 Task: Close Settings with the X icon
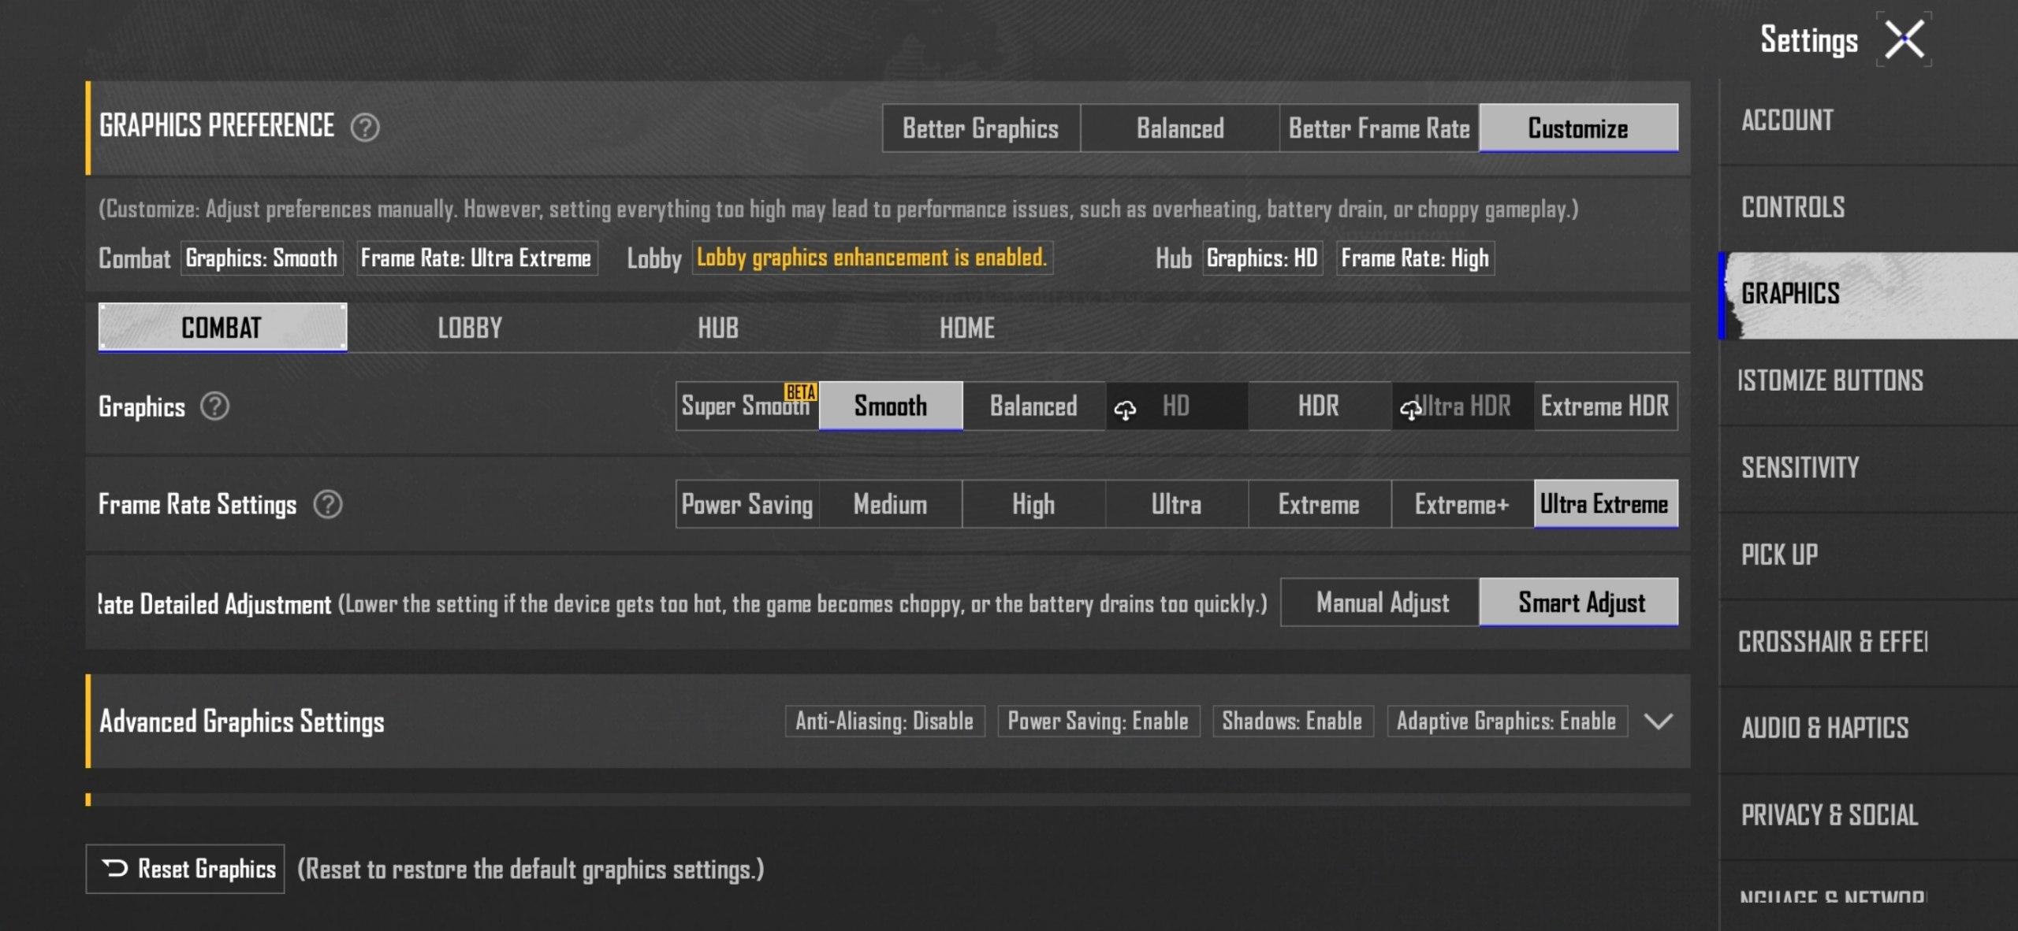pyautogui.click(x=1904, y=39)
